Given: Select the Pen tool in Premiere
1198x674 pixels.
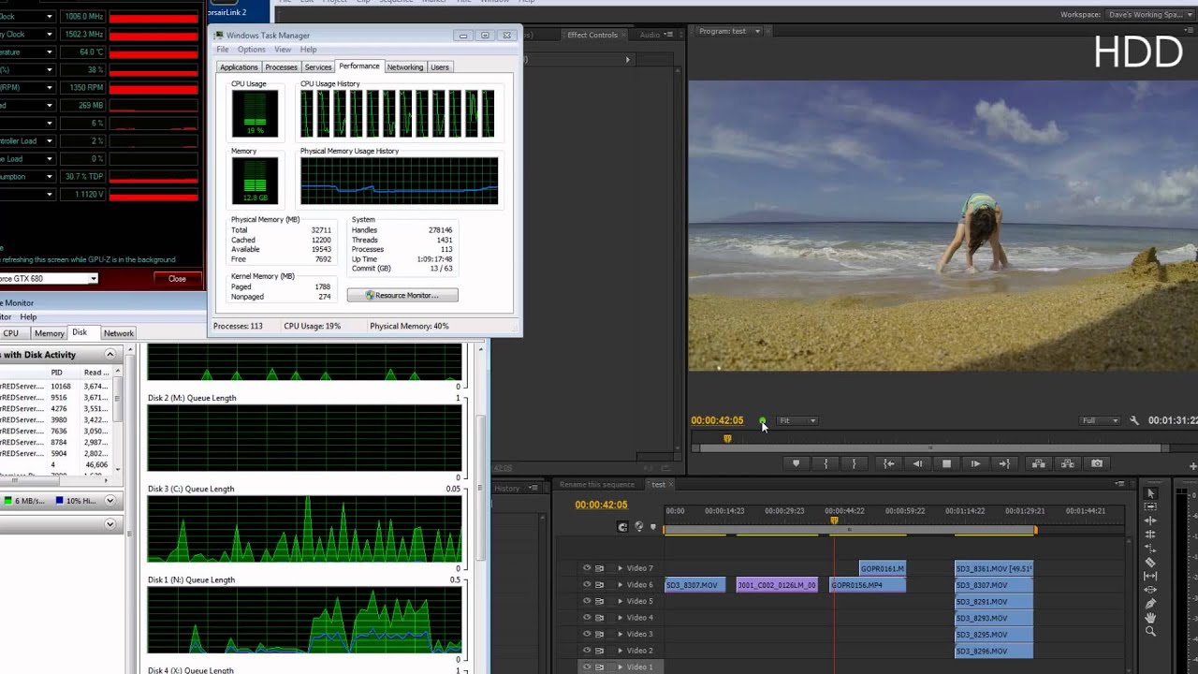Looking at the screenshot, I should 1151,605.
